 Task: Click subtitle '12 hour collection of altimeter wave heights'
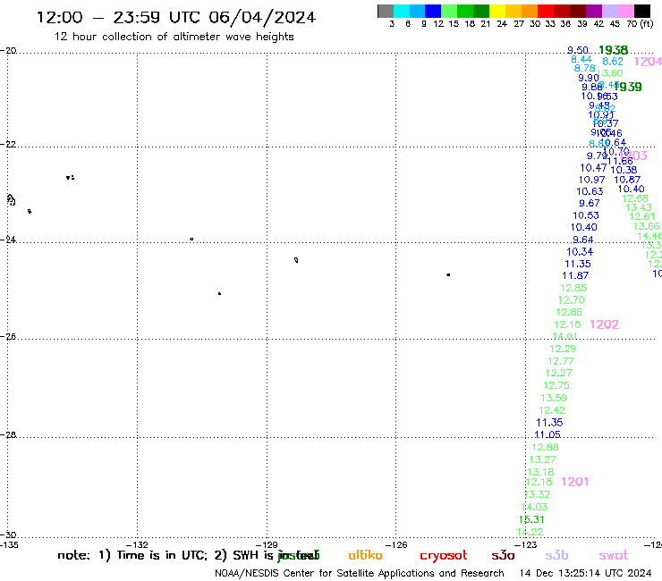[174, 37]
